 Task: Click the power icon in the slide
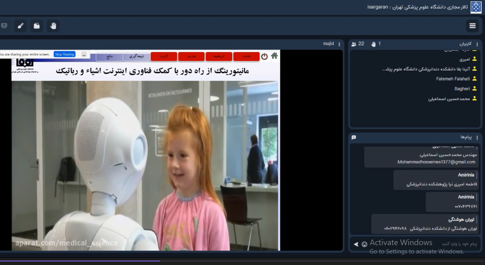tap(264, 57)
